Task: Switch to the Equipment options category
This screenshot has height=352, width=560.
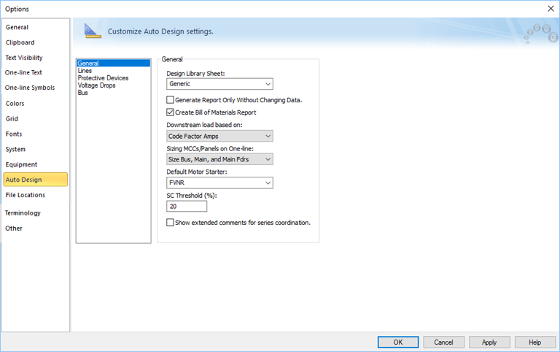Action: pyautogui.click(x=21, y=164)
